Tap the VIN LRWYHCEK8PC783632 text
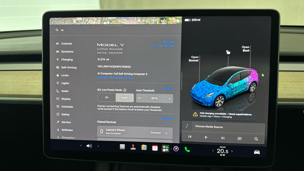The image size is (304, 171). click(114, 67)
